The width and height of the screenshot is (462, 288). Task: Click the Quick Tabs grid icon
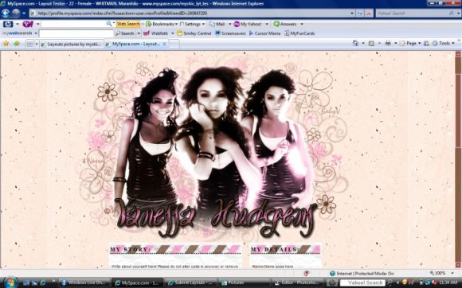click(x=29, y=44)
